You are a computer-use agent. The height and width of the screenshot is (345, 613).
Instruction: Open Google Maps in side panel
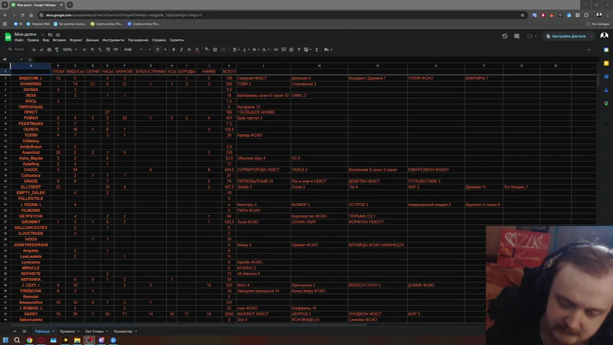606,103
